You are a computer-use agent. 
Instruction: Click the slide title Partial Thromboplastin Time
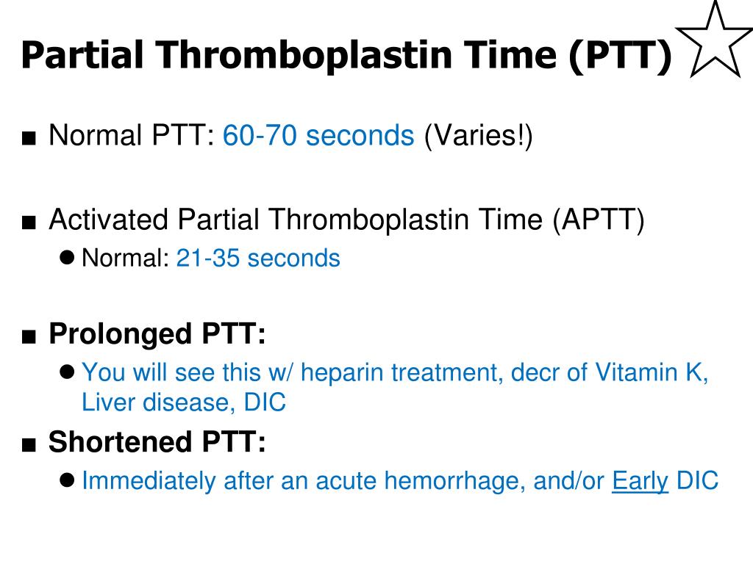pos(346,55)
